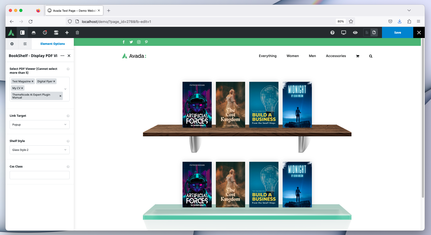Open the browser downloads panel
Image resolution: width=431 pixels, height=235 pixels.
399,22
